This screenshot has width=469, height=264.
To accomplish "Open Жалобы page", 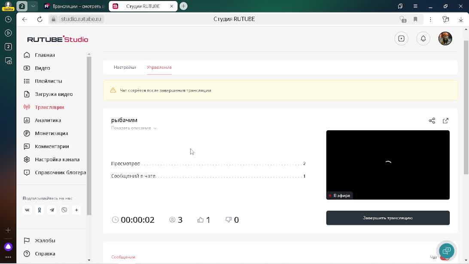I will tap(45, 241).
